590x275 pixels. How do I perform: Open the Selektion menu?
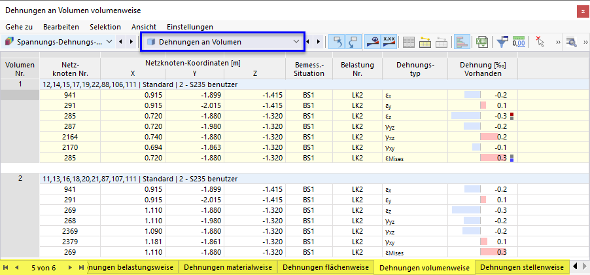point(105,27)
